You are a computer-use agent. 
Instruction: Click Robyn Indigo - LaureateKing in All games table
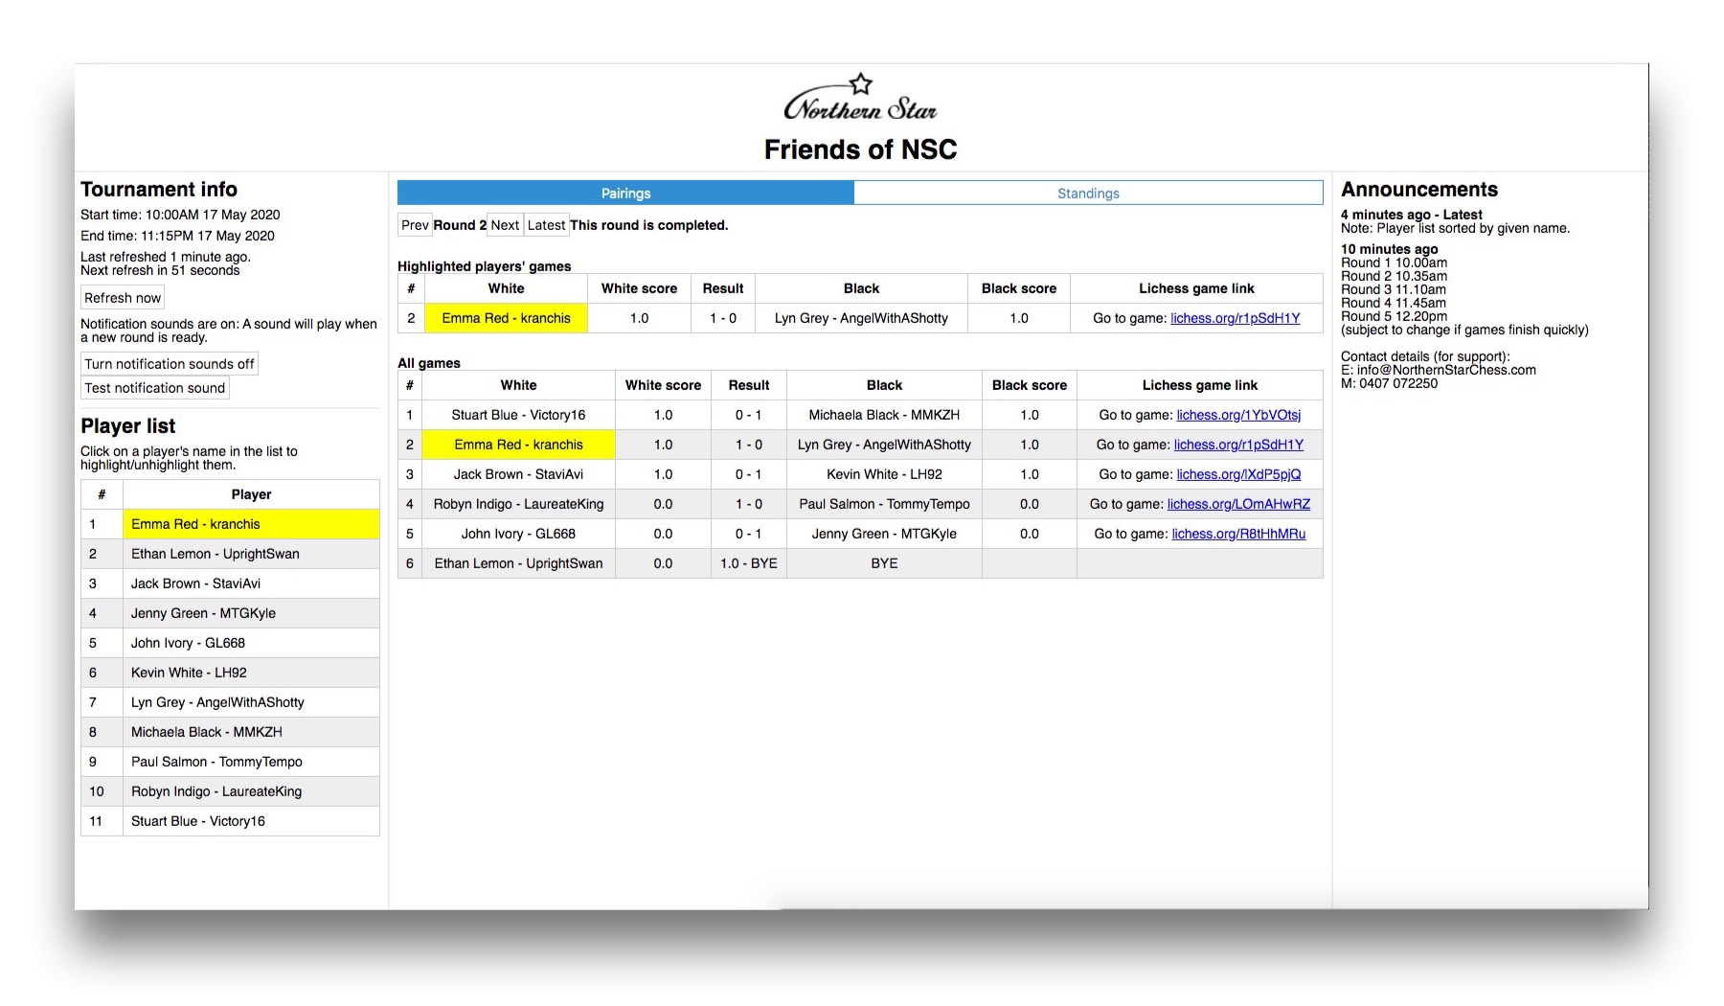coord(518,504)
